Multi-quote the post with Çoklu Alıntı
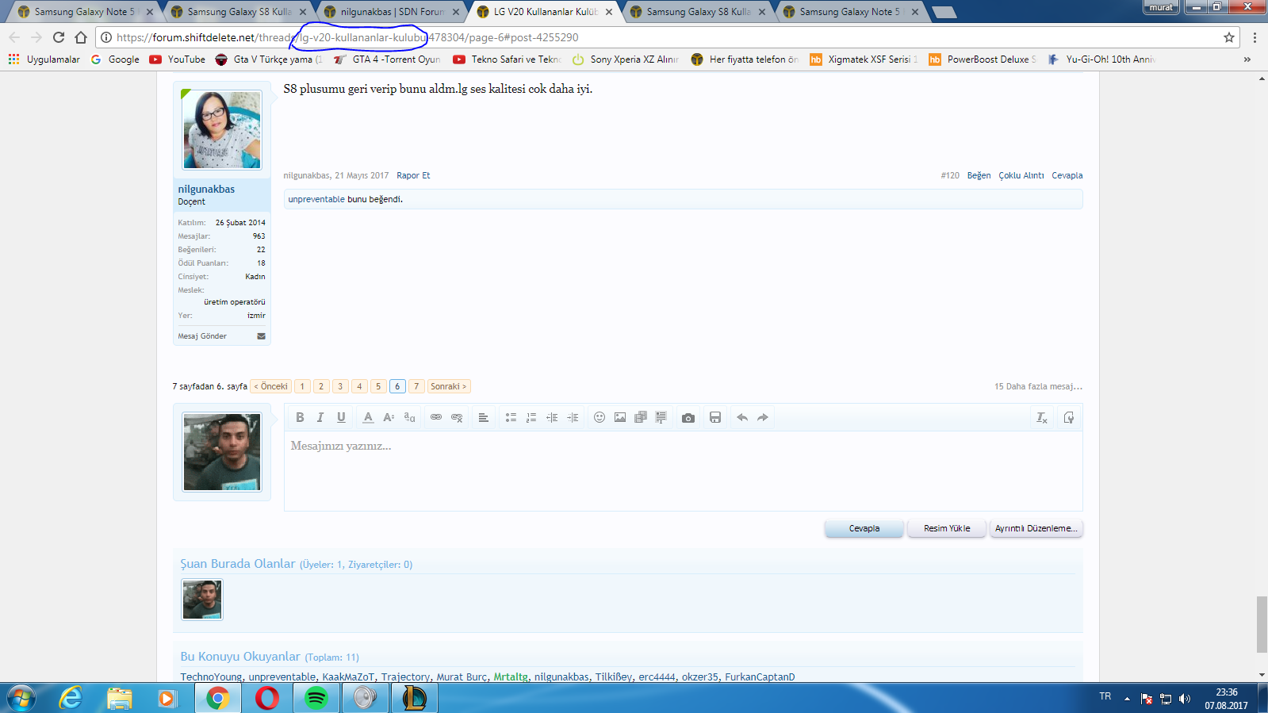1268x713 pixels. pos(1021,175)
